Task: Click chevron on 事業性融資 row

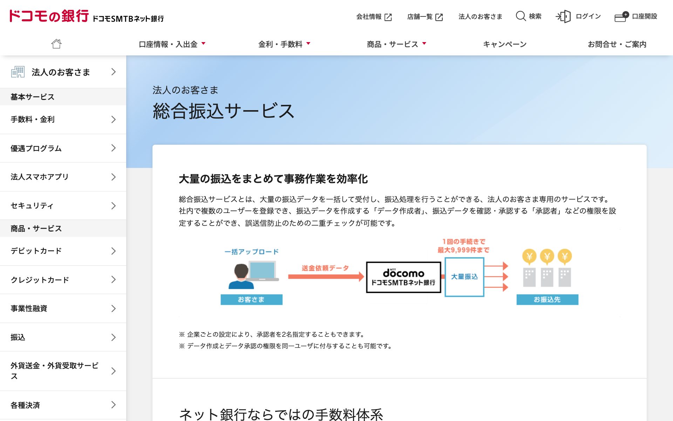Action: coord(114,309)
